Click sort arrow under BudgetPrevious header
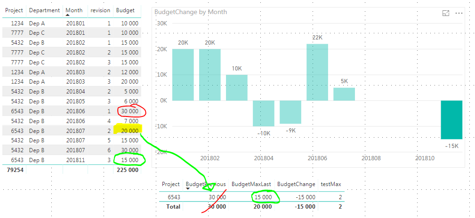The image size is (475, 218). click(x=188, y=189)
